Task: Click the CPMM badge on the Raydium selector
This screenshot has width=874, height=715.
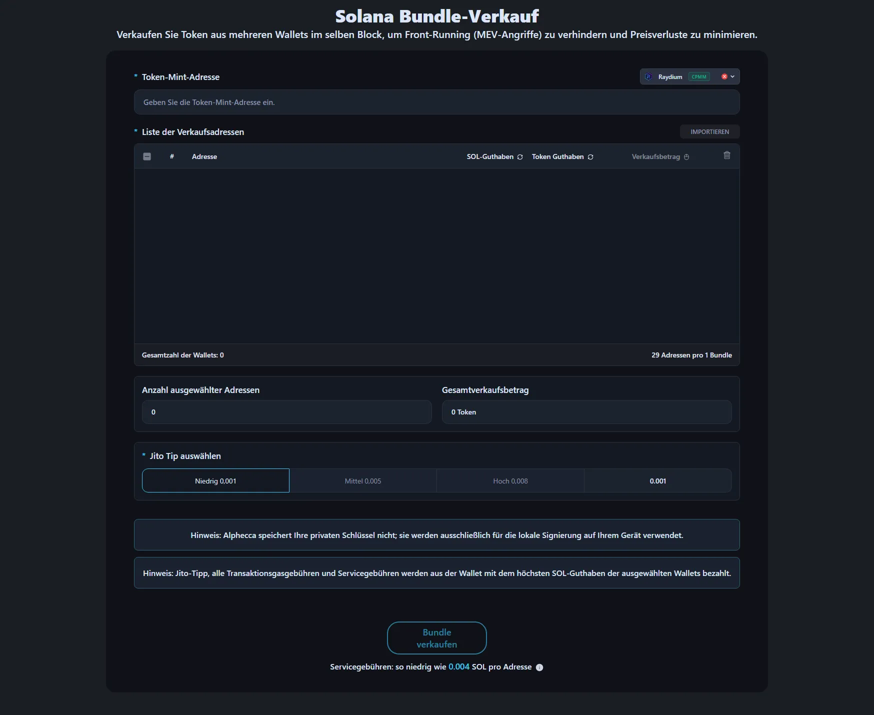Action: (x=699, y=76)
